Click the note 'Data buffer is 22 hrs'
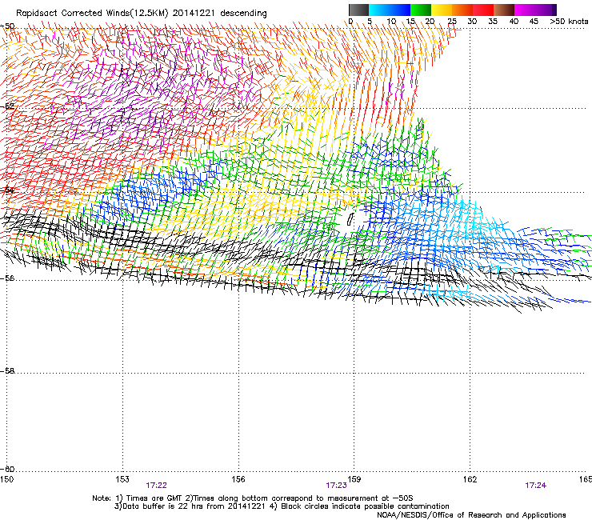This screenshot has height=520, width=592. coord(162,506)
